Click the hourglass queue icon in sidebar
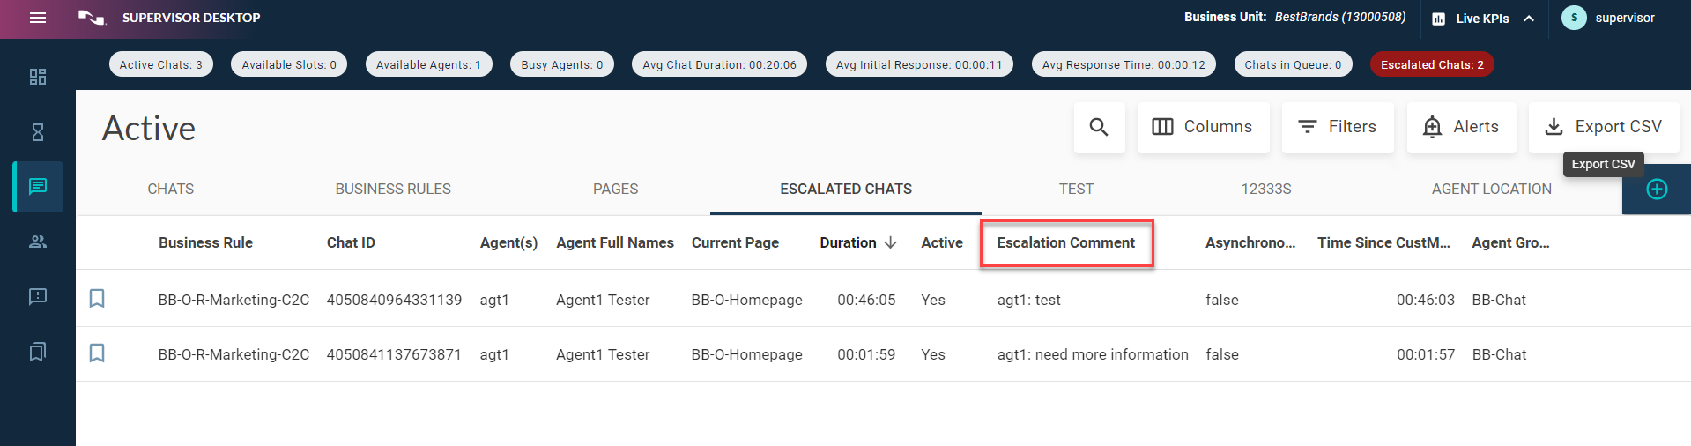The image size is (1691, 446). (x=38, y=132)
